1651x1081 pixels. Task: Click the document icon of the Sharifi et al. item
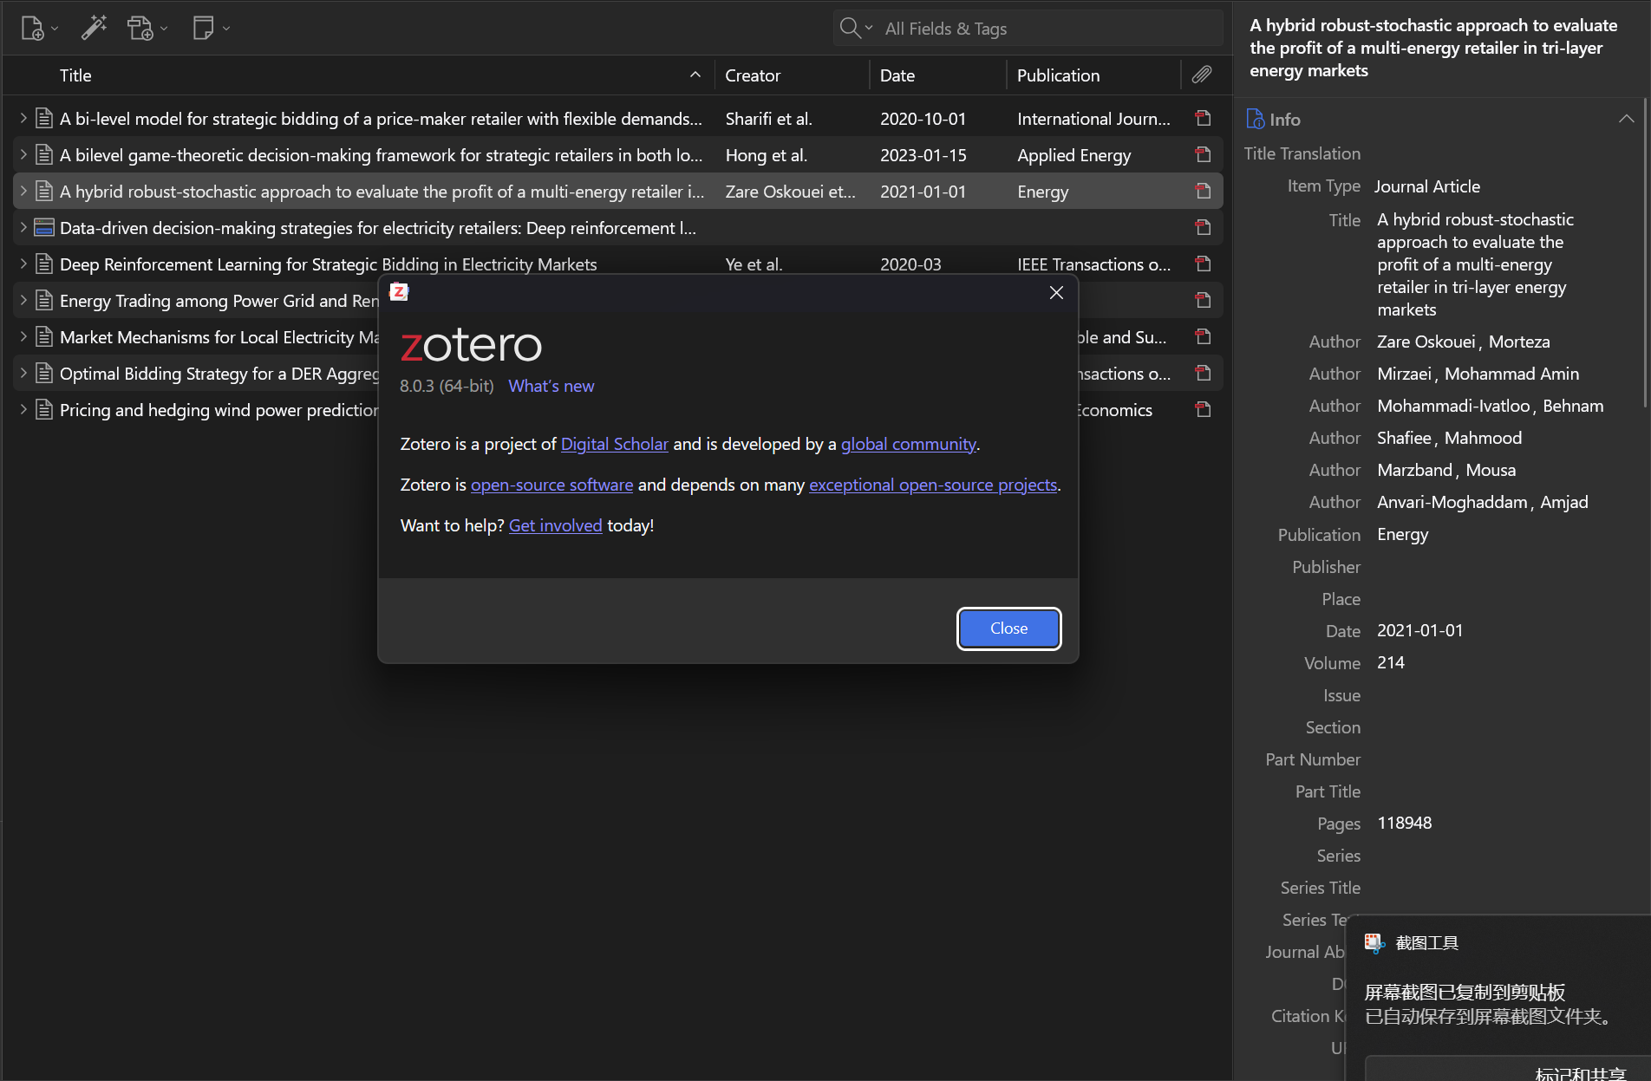44,118
